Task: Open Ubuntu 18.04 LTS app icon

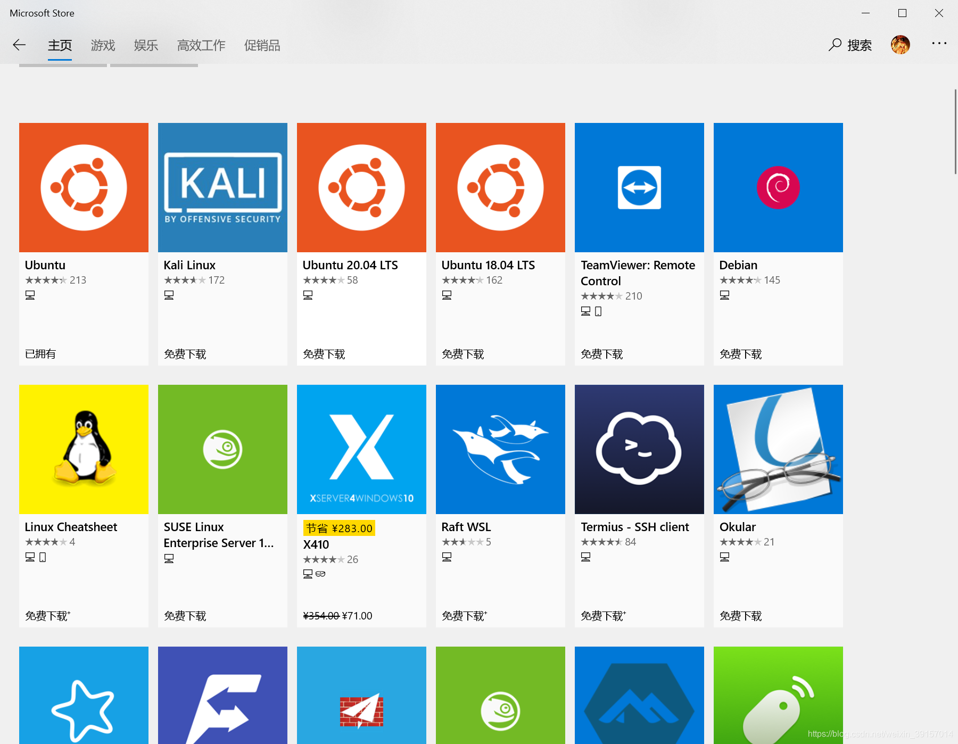Action: click(500, 187)
